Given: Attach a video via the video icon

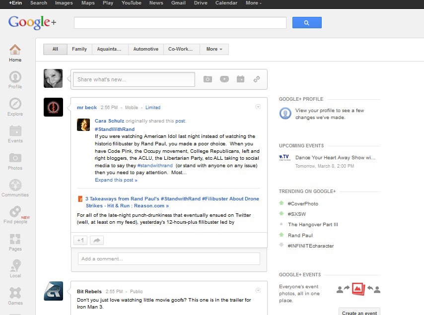Looking at the screenshot, I should (224, 79).
